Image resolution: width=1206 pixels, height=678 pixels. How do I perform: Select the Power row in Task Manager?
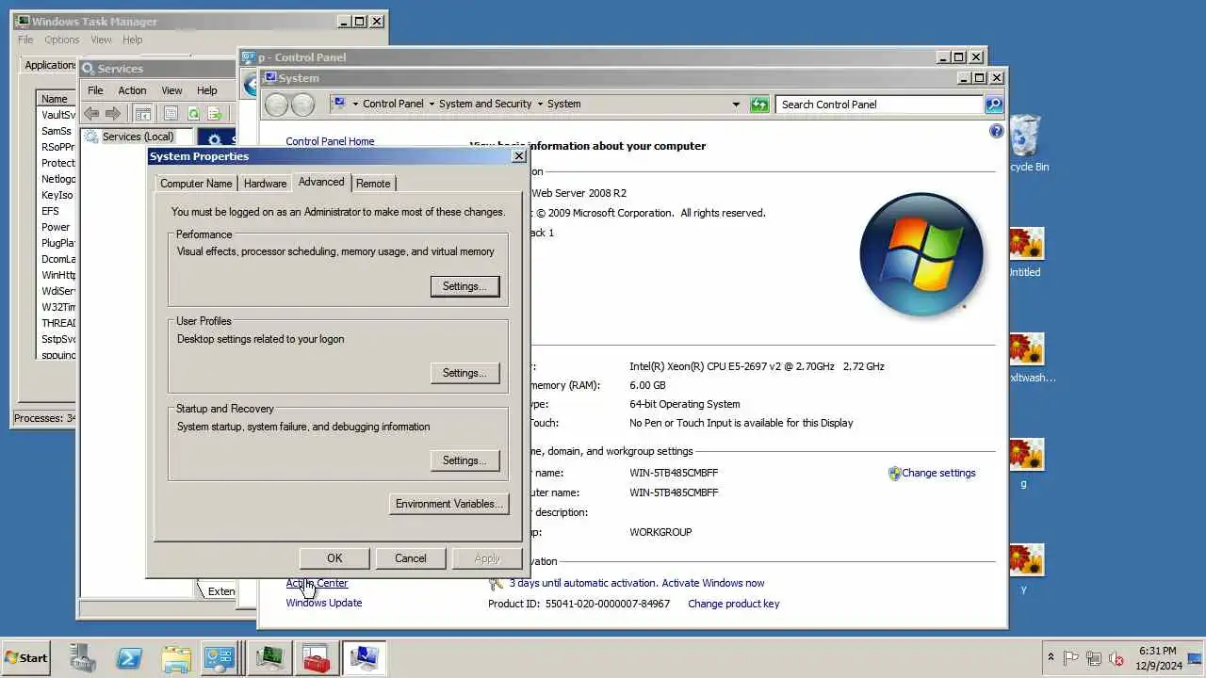click(x=56, y=227)
